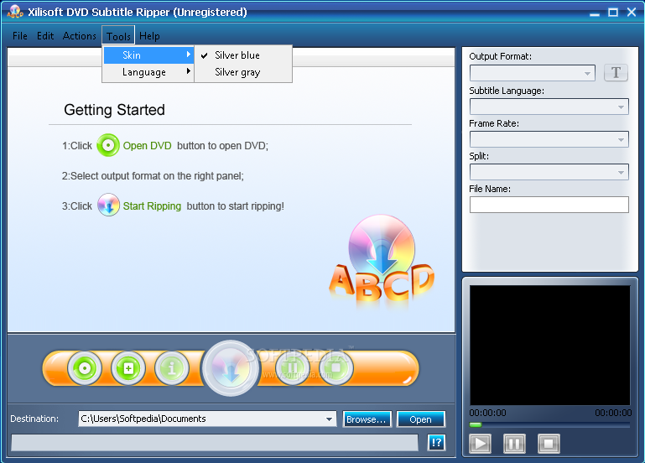Open the Subtitle Language dropdown

tap(549, 107)
